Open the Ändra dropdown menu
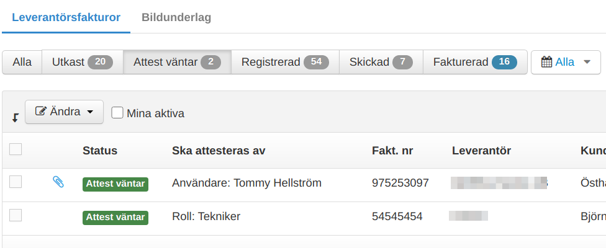Image resolution: width=606 pixels, height=248 pixels. (x=64, y=112)
